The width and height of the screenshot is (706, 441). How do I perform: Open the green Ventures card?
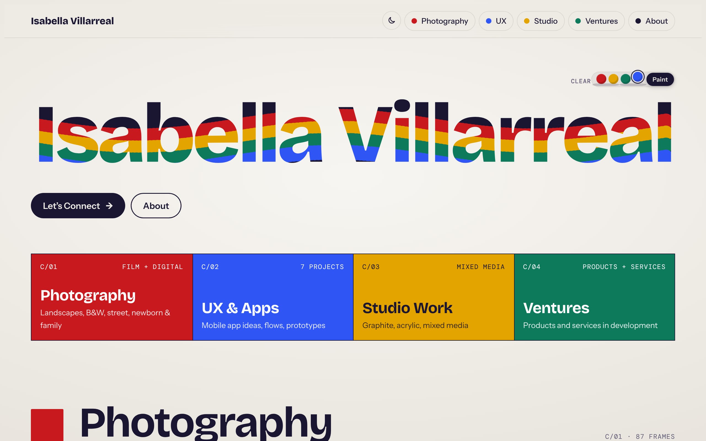coord(594,297)
